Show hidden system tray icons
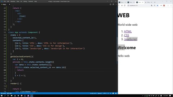Screen dimensions: 173x97 coord(143,96)
